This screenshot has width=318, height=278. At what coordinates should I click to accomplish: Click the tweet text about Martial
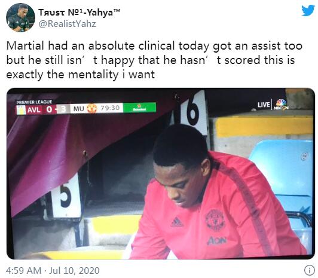point(154,60)
